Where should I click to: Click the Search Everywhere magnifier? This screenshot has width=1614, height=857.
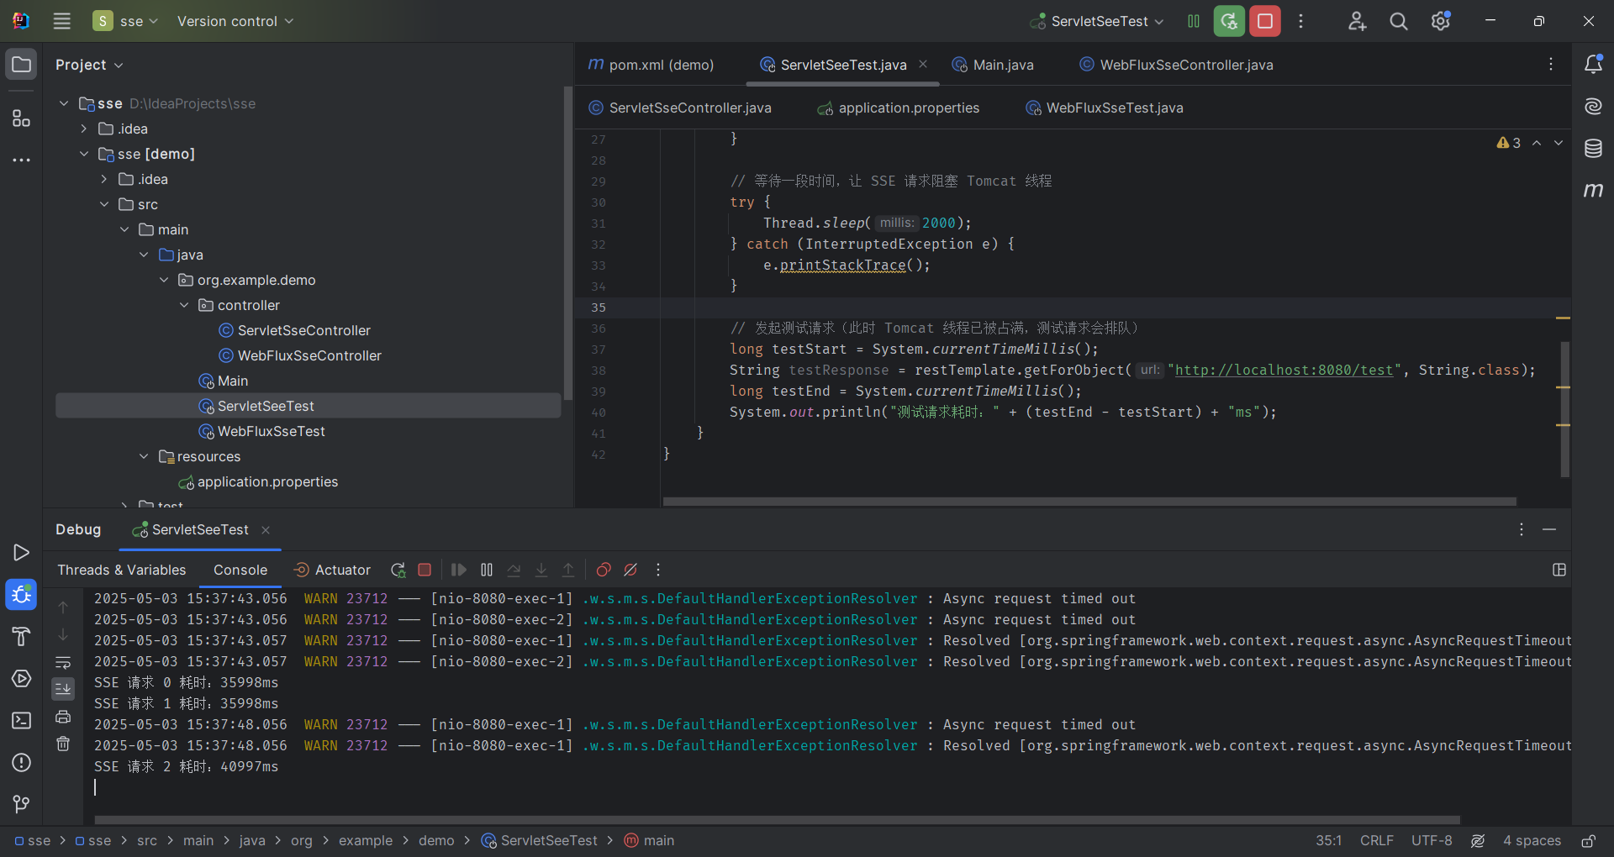click(x=1399, y=21)
